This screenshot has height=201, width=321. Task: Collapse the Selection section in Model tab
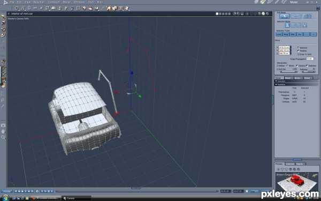tap(276, 81)
